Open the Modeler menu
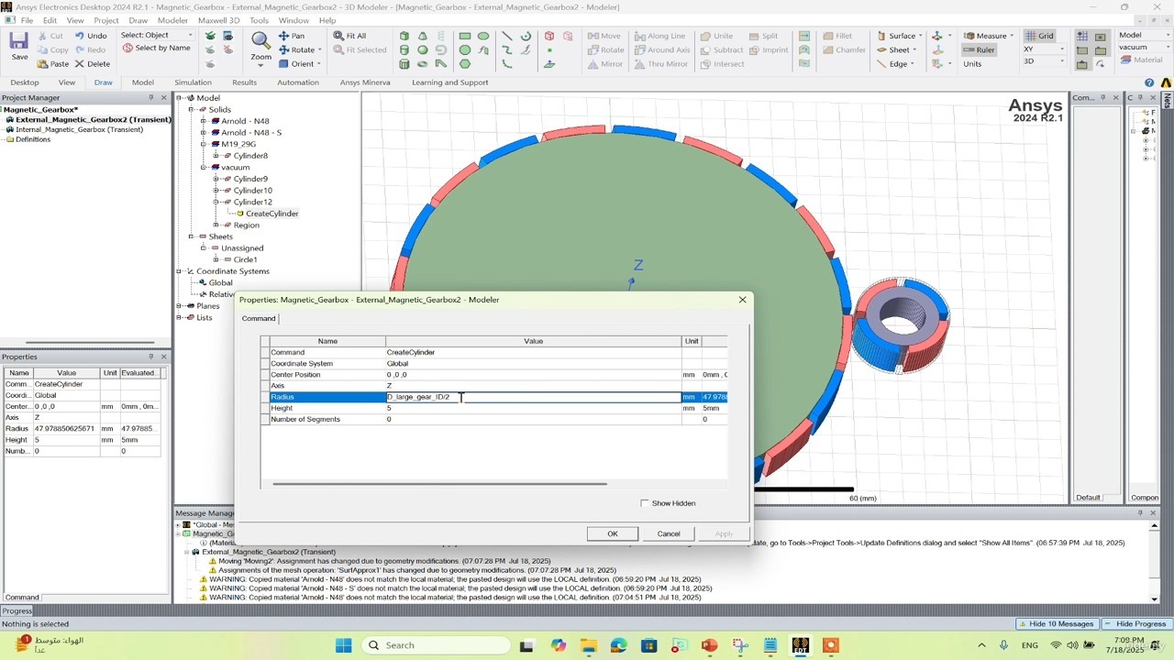1174x660 pixels. (172, 20)
